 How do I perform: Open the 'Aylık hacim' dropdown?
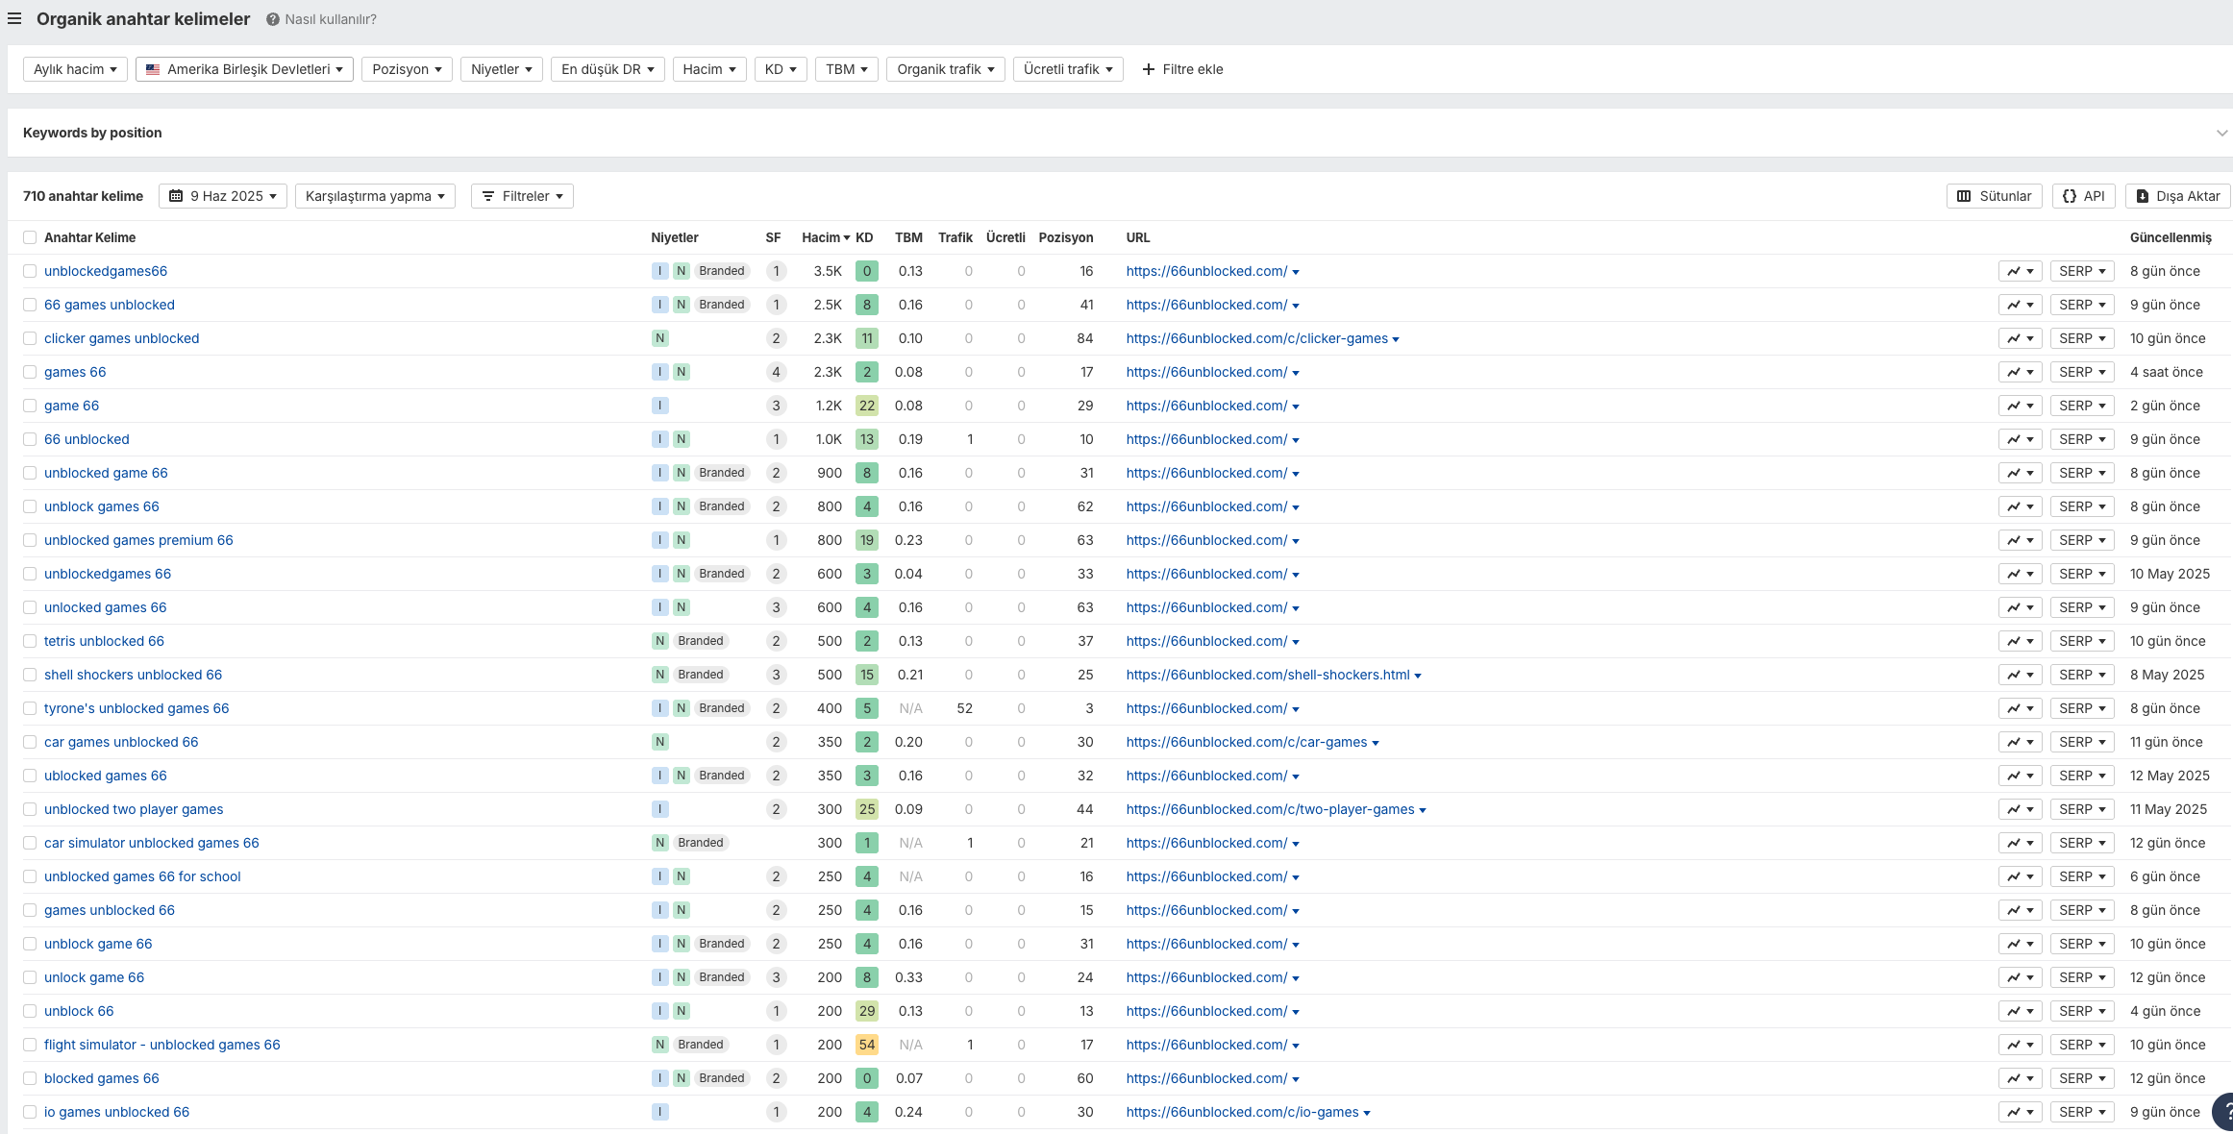pyautogui.click(x=75, y=69)
